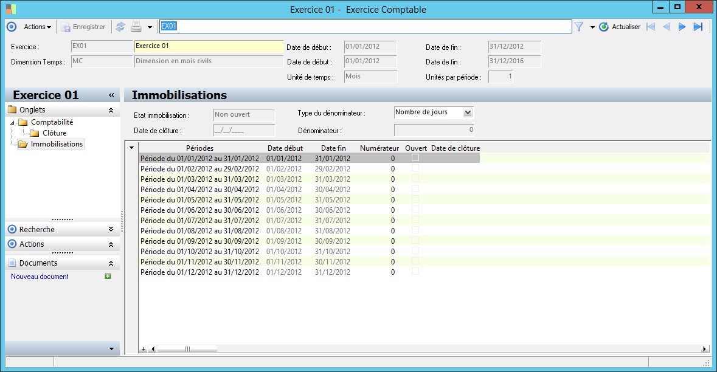Viewport: 717px width, 372px height.
Task: Click the Actualiser button
Action: (x=620, y=27)
